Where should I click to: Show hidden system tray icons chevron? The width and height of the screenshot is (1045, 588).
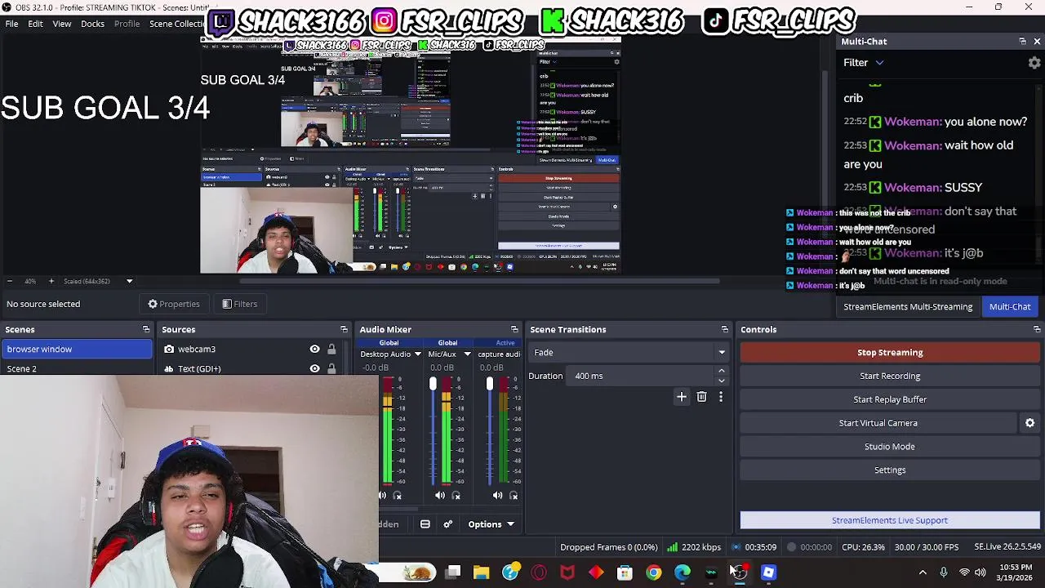(923, 572)
